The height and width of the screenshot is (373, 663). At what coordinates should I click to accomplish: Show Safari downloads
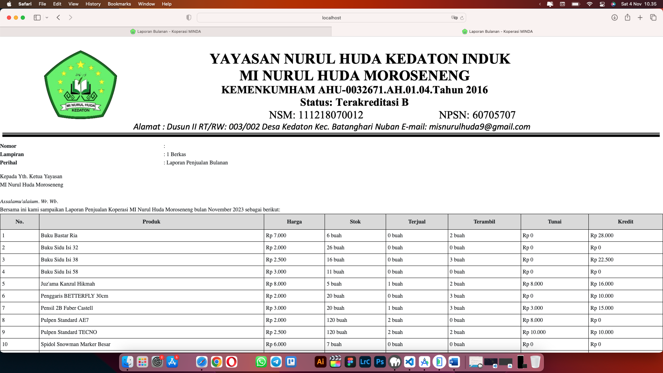click(x=614, y=18)
